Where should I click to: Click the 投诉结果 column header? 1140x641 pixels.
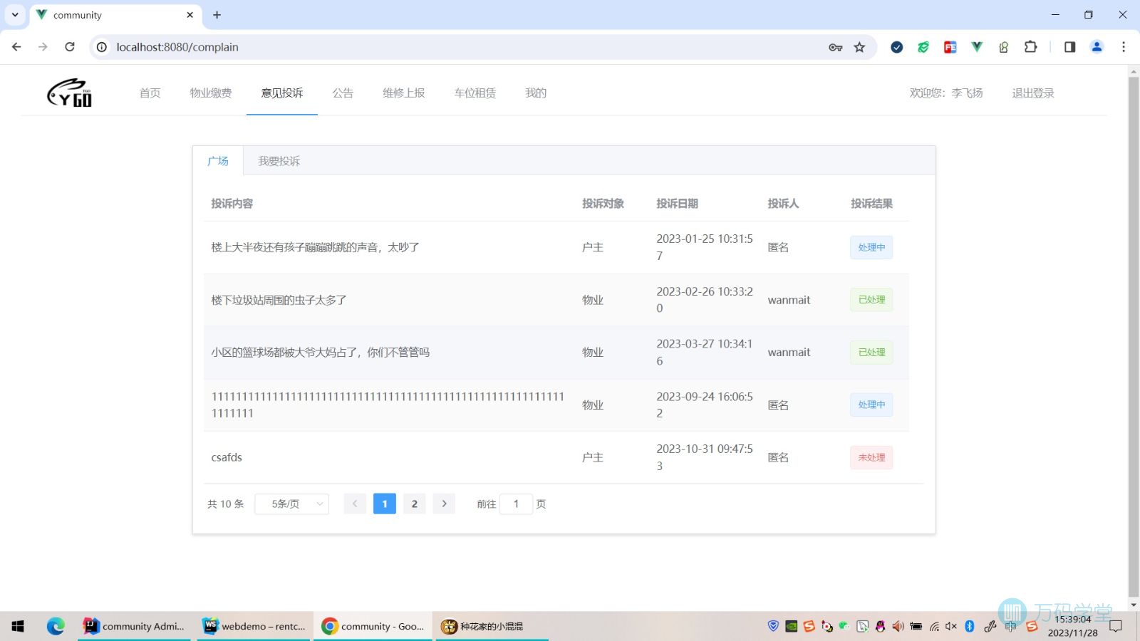coord(871,204)
